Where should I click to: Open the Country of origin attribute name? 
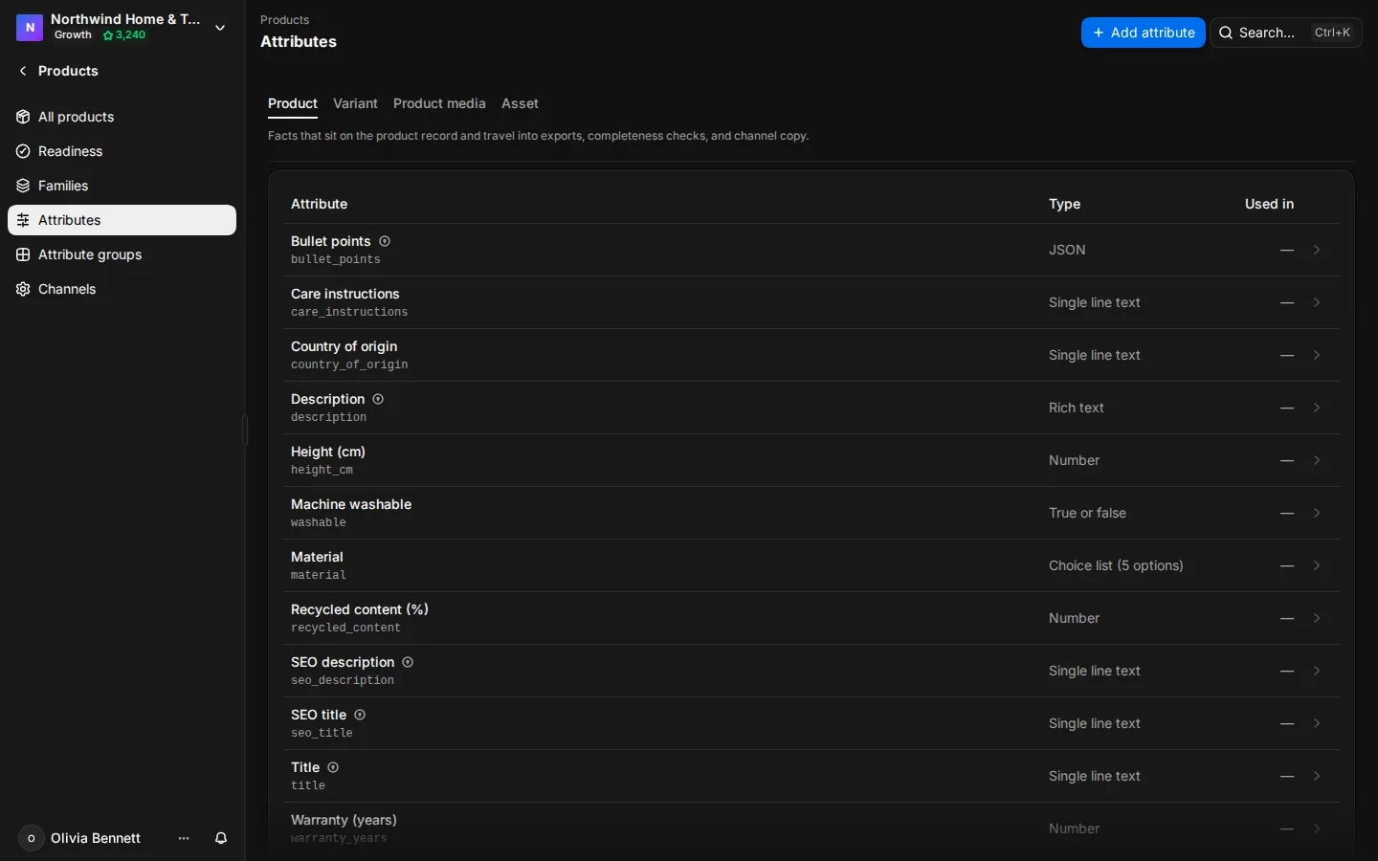(x=344, y=346)
